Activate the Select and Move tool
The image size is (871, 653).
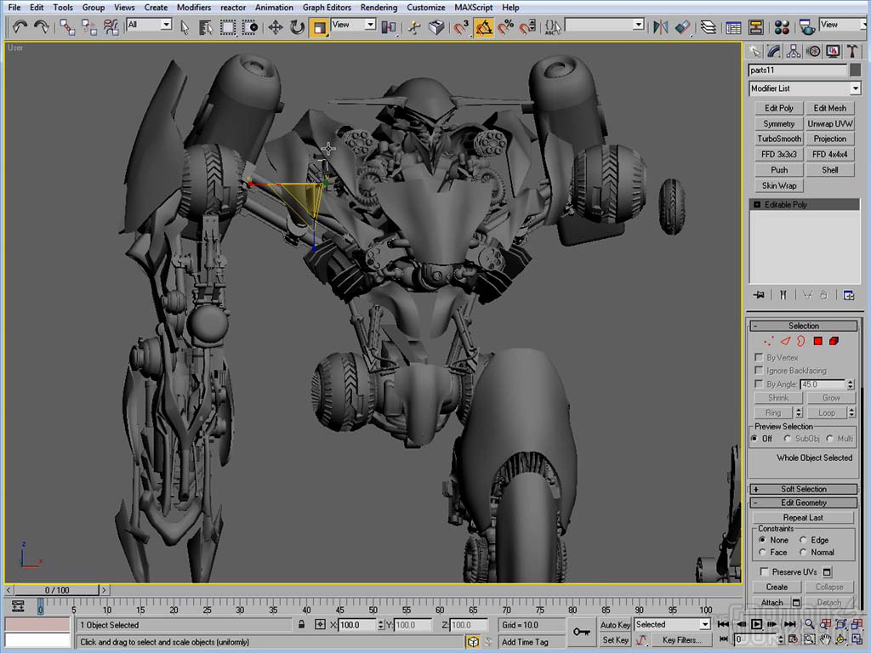(276, 26)
